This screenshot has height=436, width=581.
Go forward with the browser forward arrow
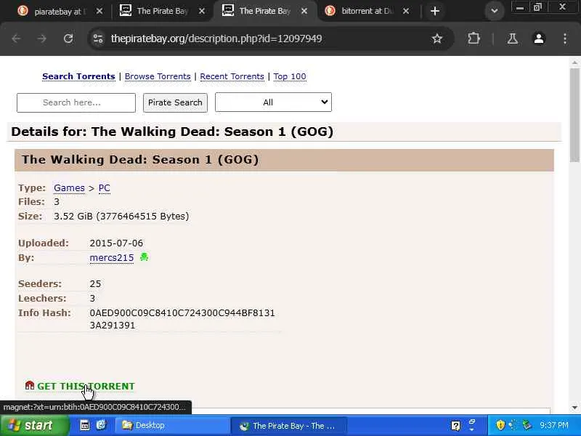[x=42, y=39]
